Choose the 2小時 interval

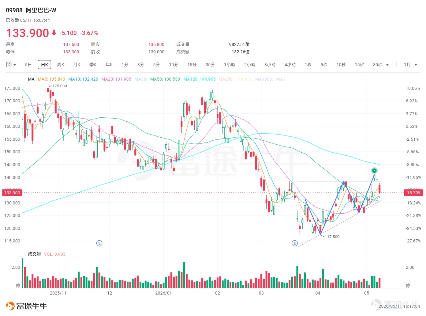pyautogui.click(x=250, y=65)
